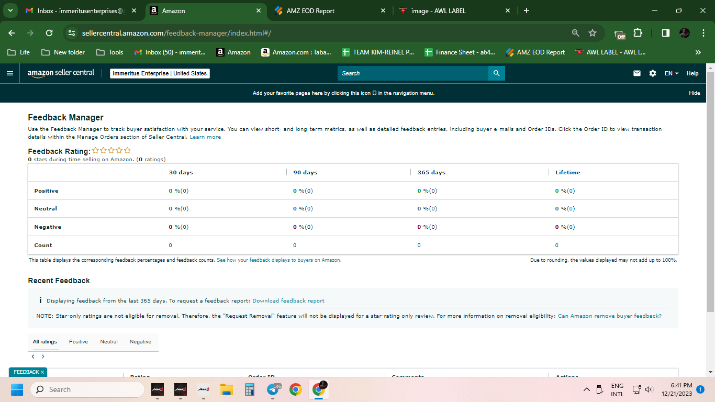Click the address bar URL
The image size is (715, 402).
[x=176, y=33]
